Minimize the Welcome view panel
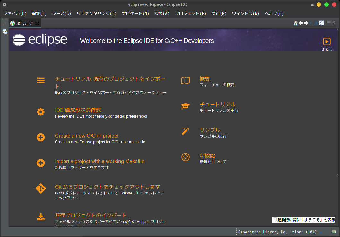 coord(329,22)
